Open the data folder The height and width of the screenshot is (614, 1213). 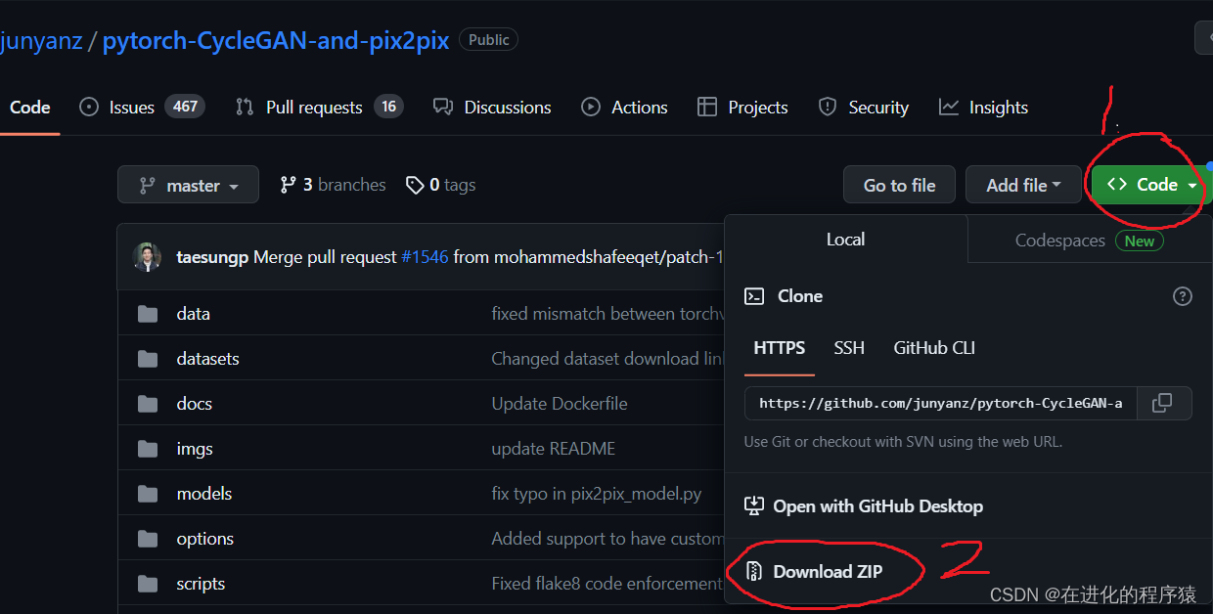coord(194,314)
